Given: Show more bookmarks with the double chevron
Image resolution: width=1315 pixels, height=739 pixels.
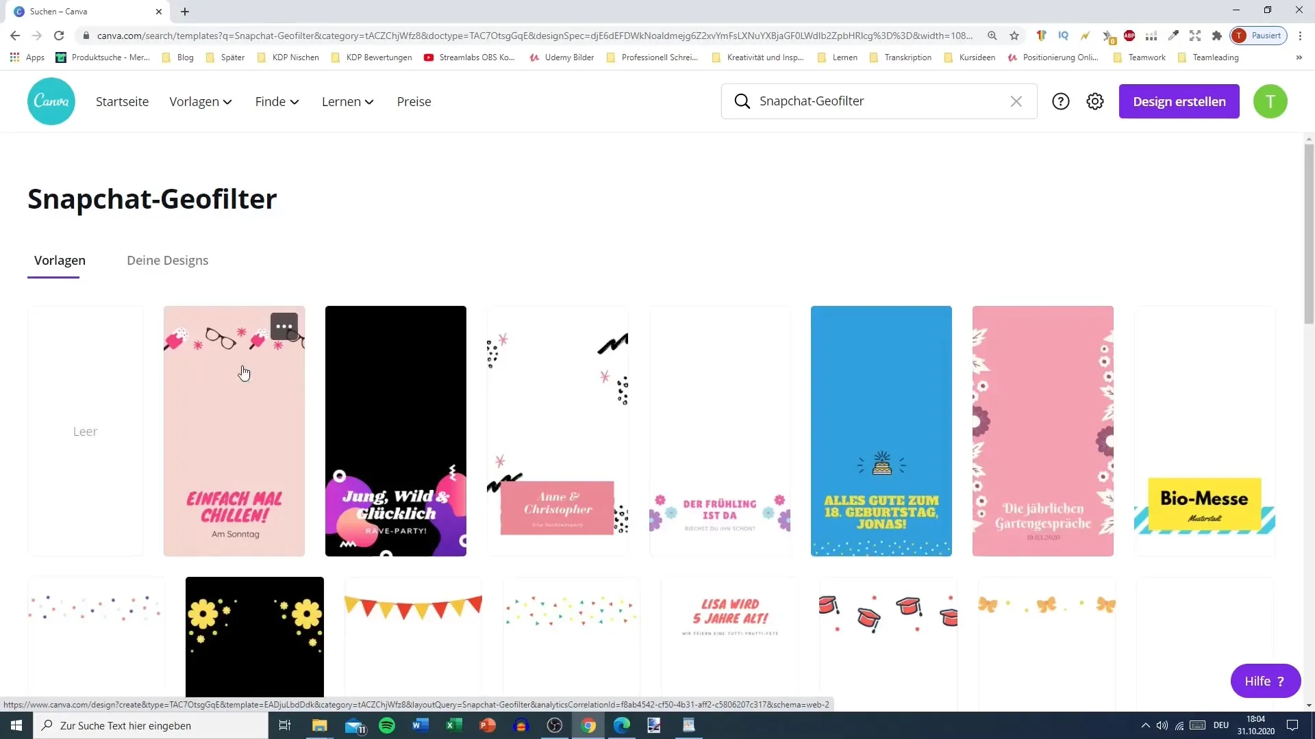Looking at the screenshot, I should tap(1299, 57).
